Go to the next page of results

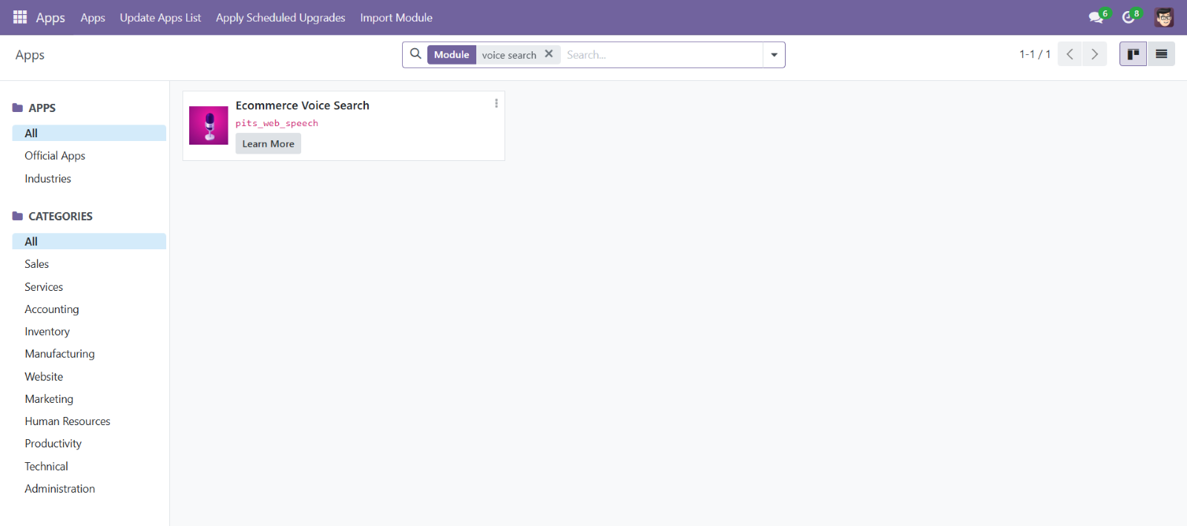pos(1094,54)
